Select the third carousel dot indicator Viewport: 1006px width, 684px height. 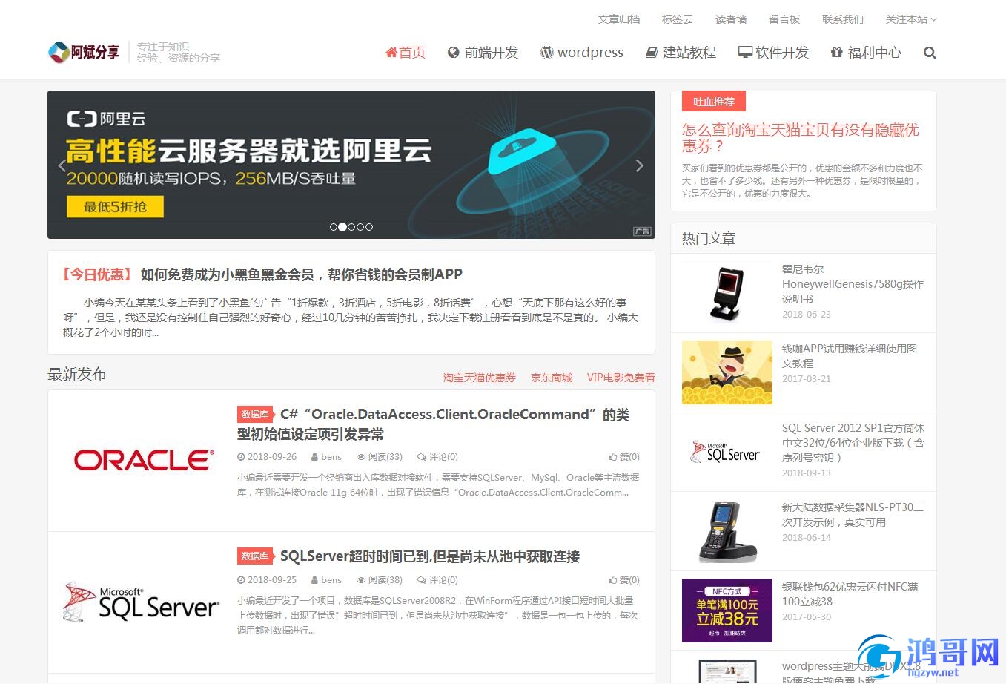coord(351,227)
